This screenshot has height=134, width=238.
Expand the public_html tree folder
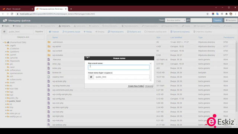[x=6, y=101]
